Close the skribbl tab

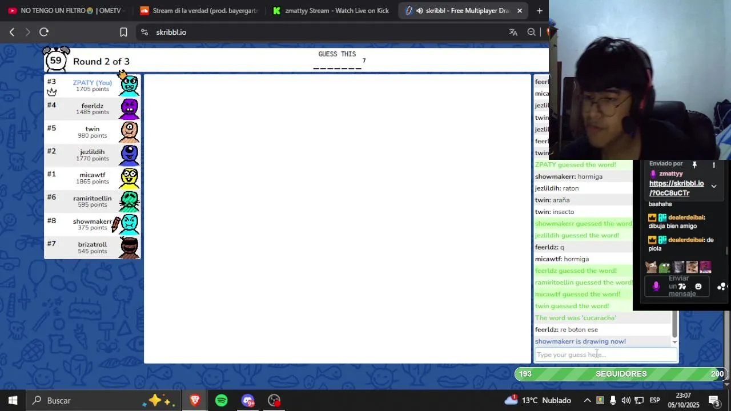520,10
